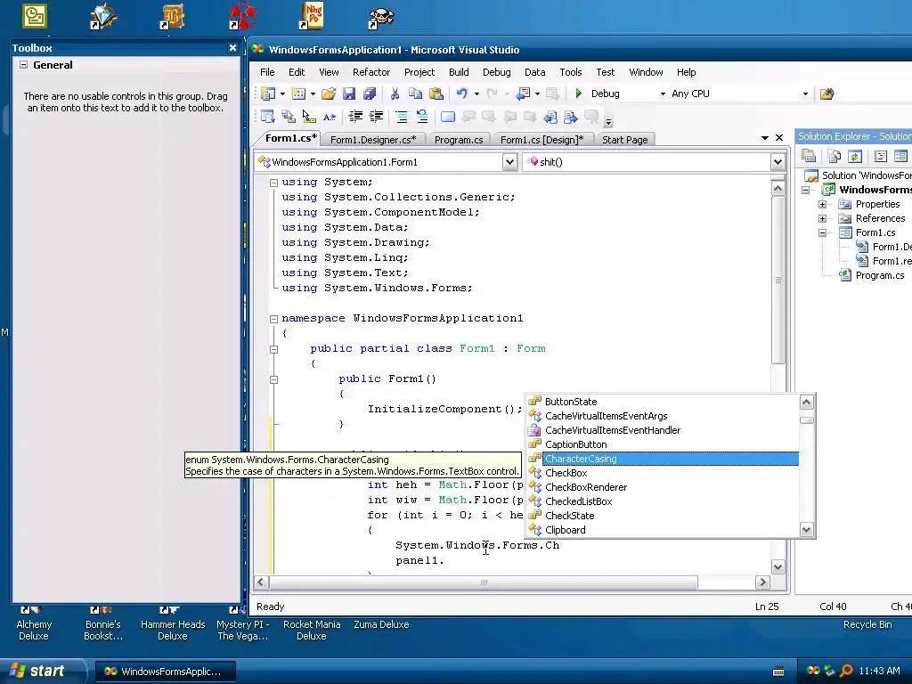
Task: Move to previous bookmark in document
Action: 550,118
